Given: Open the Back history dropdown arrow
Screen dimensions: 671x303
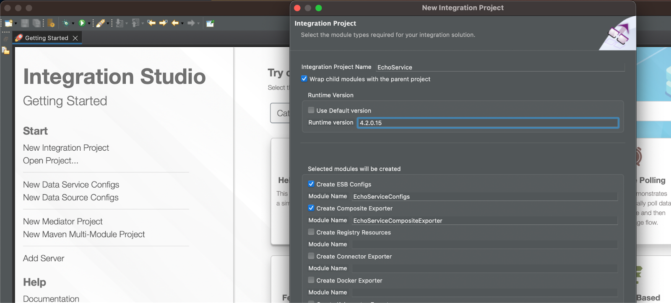Looking at the screenshot, I should tap(182, 23).
